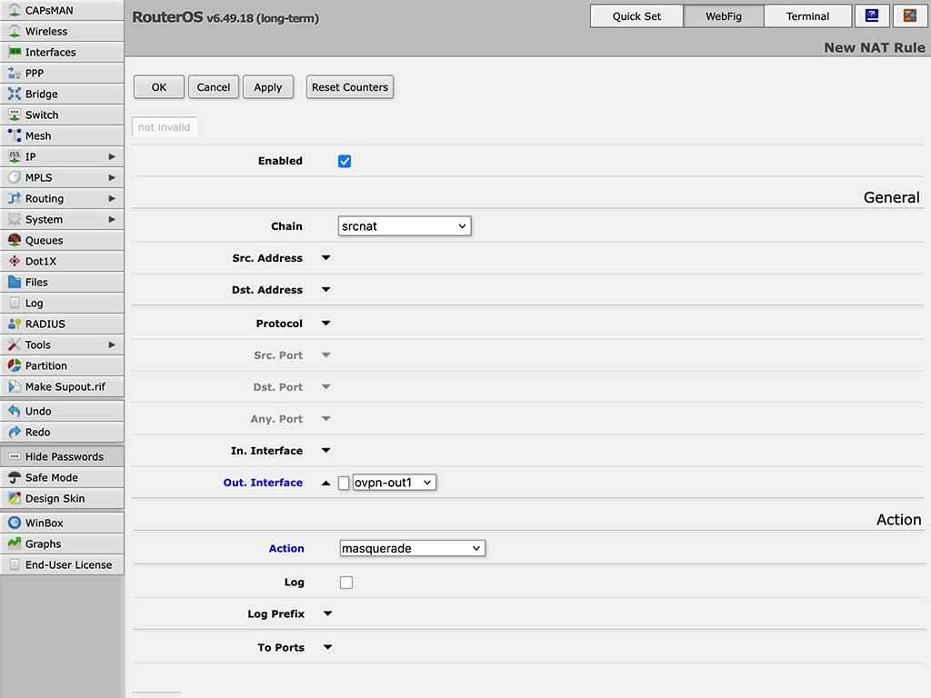Open the ovpn-out1 interface selector
The height and width of the screenshot is (698, 931).
(395, 484)
